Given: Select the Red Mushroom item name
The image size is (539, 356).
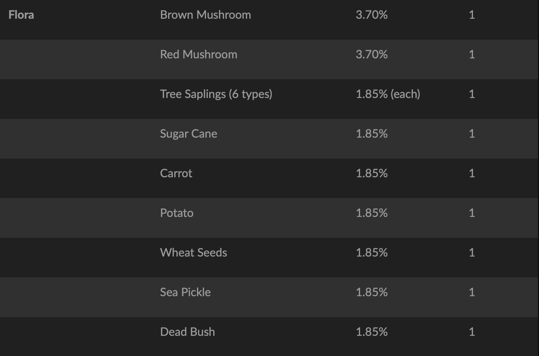Looking at the screenshot, I should point(198,54).
